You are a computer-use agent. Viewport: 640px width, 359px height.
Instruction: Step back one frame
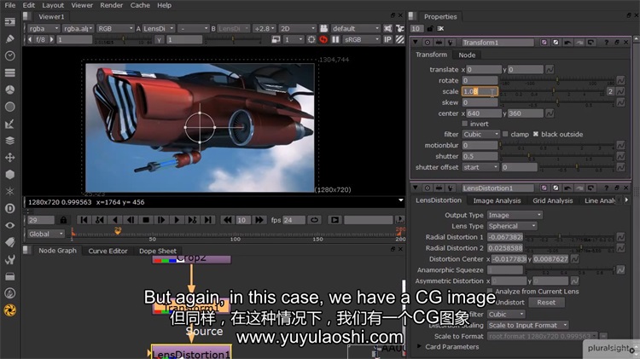tap(131, 220)
